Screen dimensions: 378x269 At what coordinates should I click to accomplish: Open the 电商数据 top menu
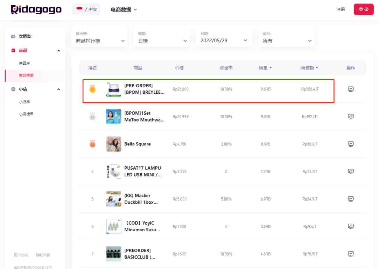tap(124, 10)
